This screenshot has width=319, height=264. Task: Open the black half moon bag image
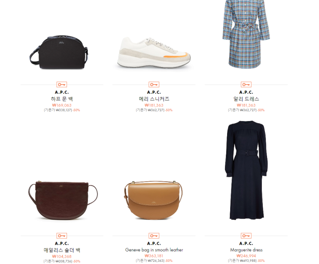[59, 52]
